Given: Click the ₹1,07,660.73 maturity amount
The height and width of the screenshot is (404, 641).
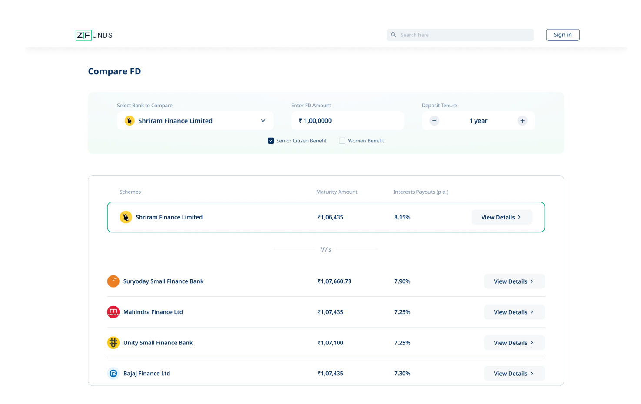Looking at the screenshot, I should coord(334,281).
